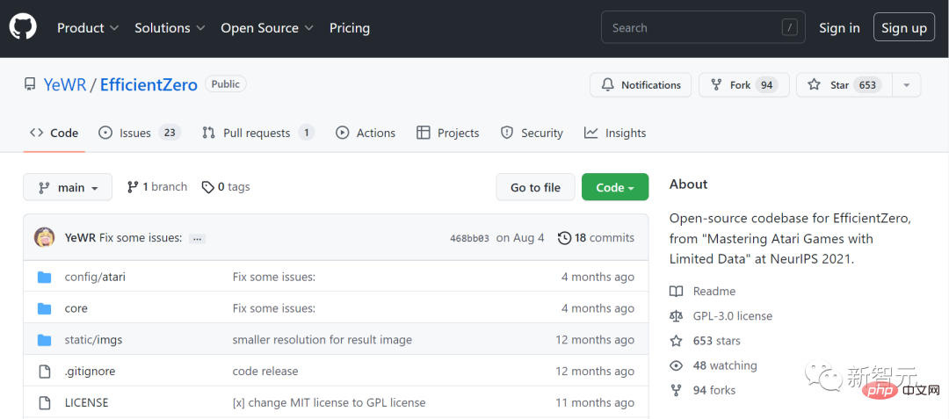Switch to the Issues tab
Viewport: 949px width, 419px height.
pyautogui.click(x=138, y=133)
